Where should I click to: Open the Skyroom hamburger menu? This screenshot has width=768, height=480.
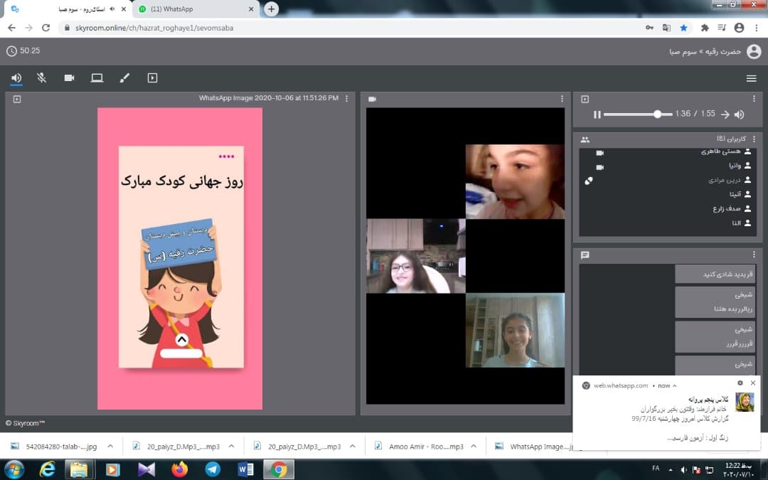point(751,78)
